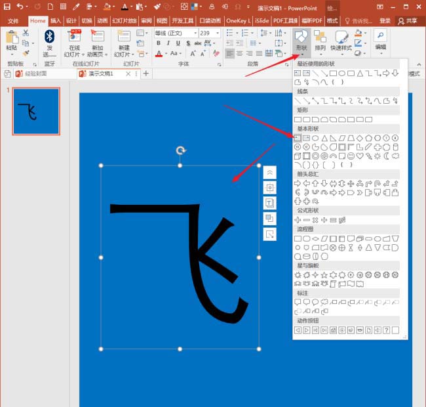Click the red font color A swatch
The width and height of the screenshot is (426, 407).
tap(159, 54)
